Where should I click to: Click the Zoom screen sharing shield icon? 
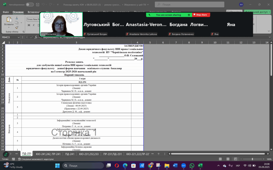pyautogui.click(x=189, y=15)
